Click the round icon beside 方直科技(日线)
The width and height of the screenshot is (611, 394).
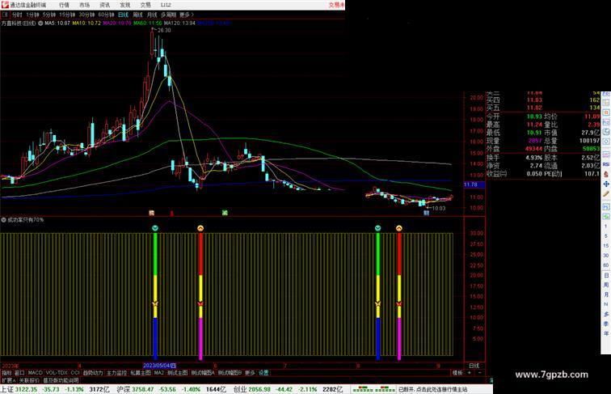tap(40, 23)
